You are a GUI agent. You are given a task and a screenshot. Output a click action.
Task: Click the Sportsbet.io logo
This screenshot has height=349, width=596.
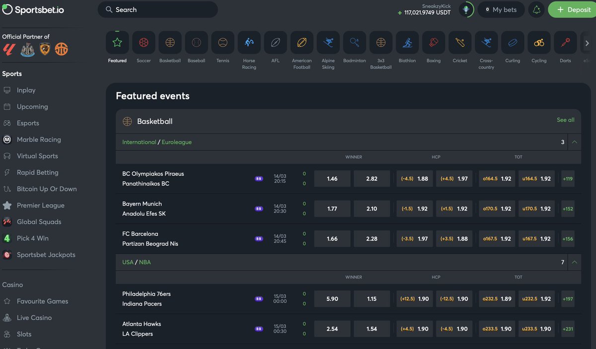pos(33,9)
